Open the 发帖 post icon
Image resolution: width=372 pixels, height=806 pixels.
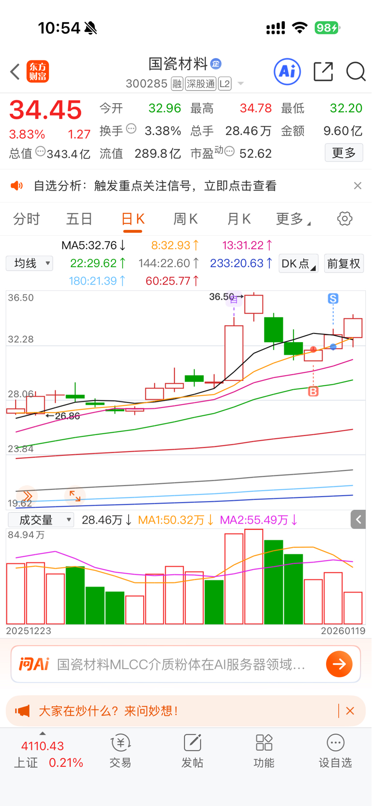point(192,751)
